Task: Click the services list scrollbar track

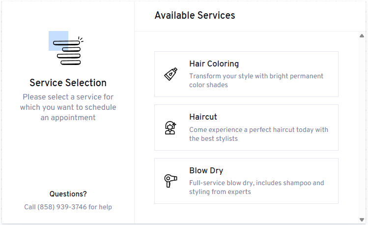Action: point(362,128)
